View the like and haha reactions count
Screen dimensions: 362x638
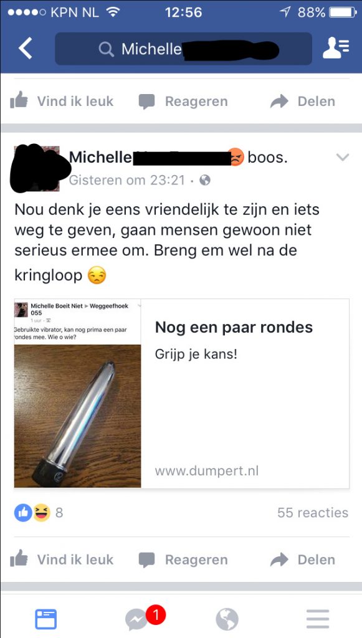click(x=39, y=513)
